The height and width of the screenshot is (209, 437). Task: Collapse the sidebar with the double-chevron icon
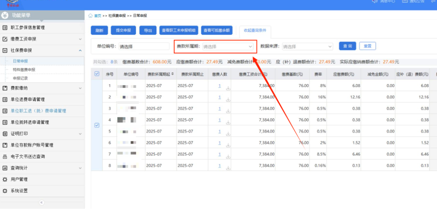click(x=42, y=202)
